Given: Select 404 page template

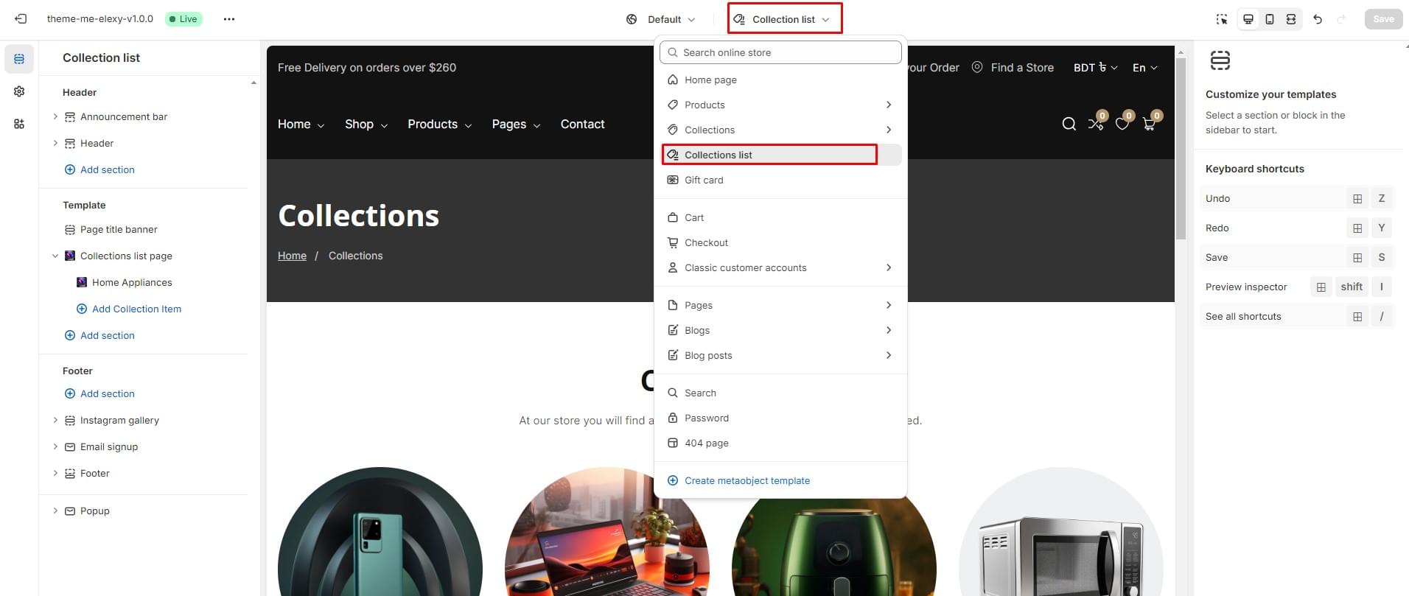Looking at the screenshot, I should [780, 443].
